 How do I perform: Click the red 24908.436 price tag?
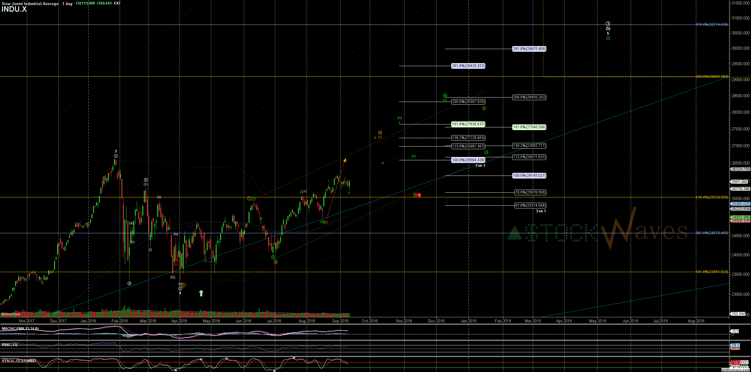point(740,221)
